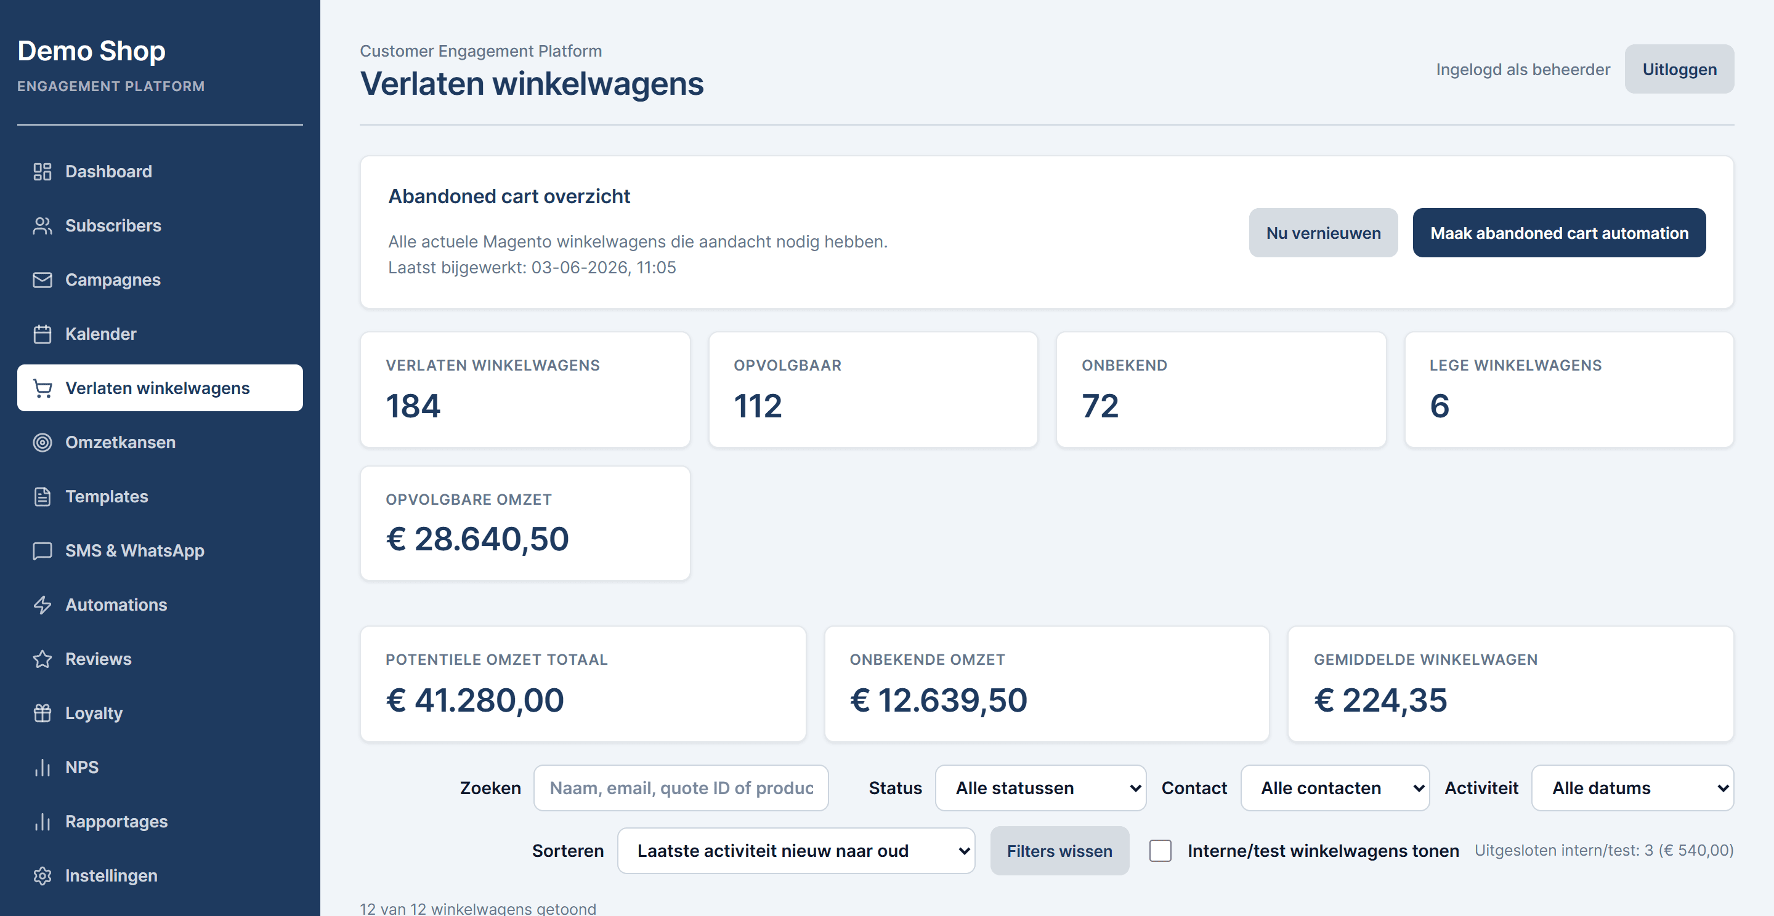Click the Opvolgbaar 112 card
The width and height of the screenshot is (1774, 916).
click(x=873, y=390)
